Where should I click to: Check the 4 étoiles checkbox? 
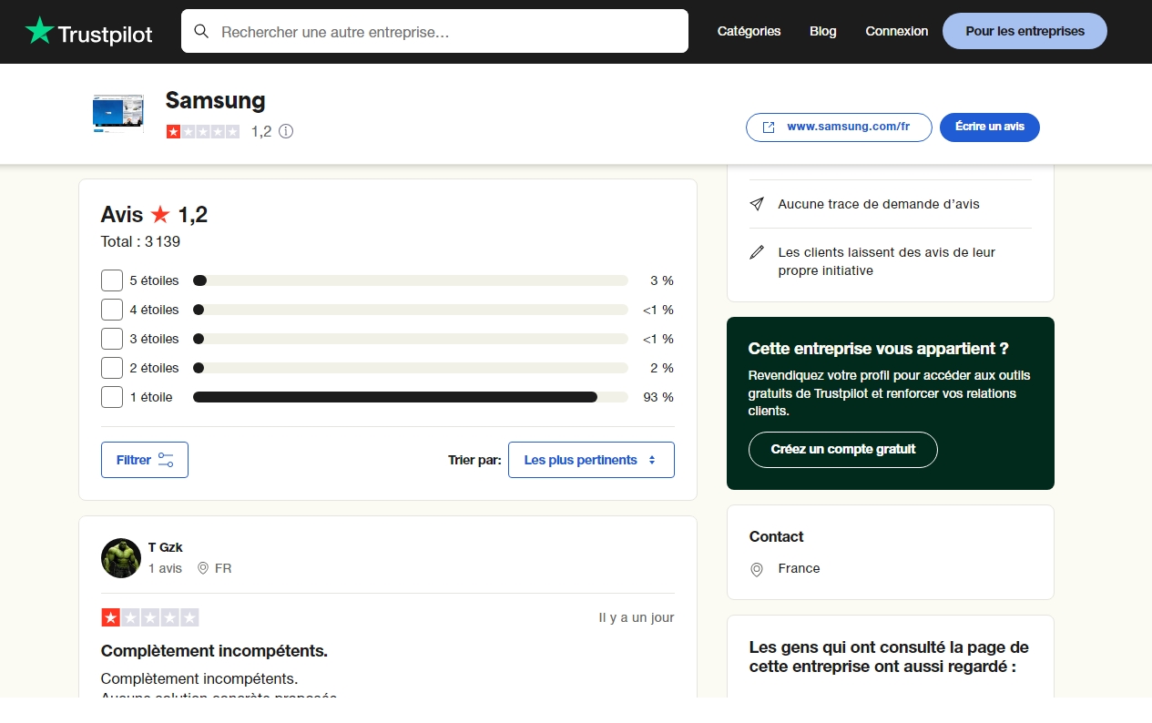tap(112, 310)
